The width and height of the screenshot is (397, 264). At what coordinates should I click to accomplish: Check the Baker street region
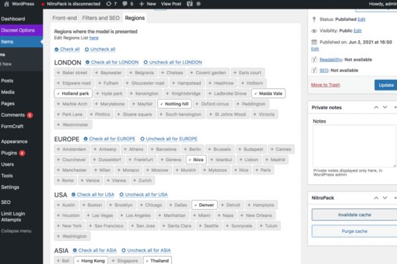point(72,73)
